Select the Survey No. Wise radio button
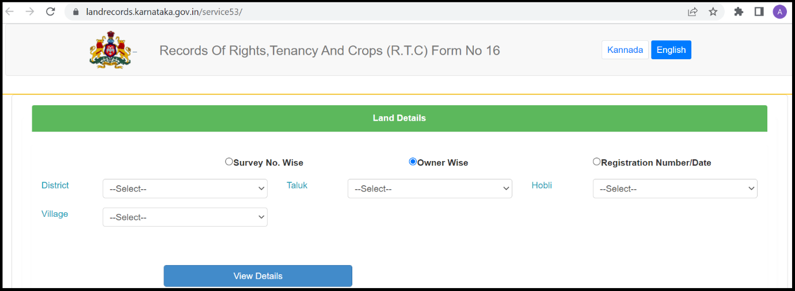This screenshot has height=291, width=795. point(229,162)
